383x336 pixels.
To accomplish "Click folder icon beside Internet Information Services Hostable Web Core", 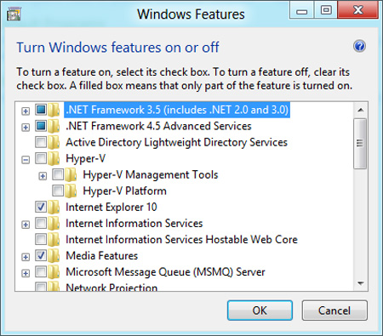I will point(54,240).
